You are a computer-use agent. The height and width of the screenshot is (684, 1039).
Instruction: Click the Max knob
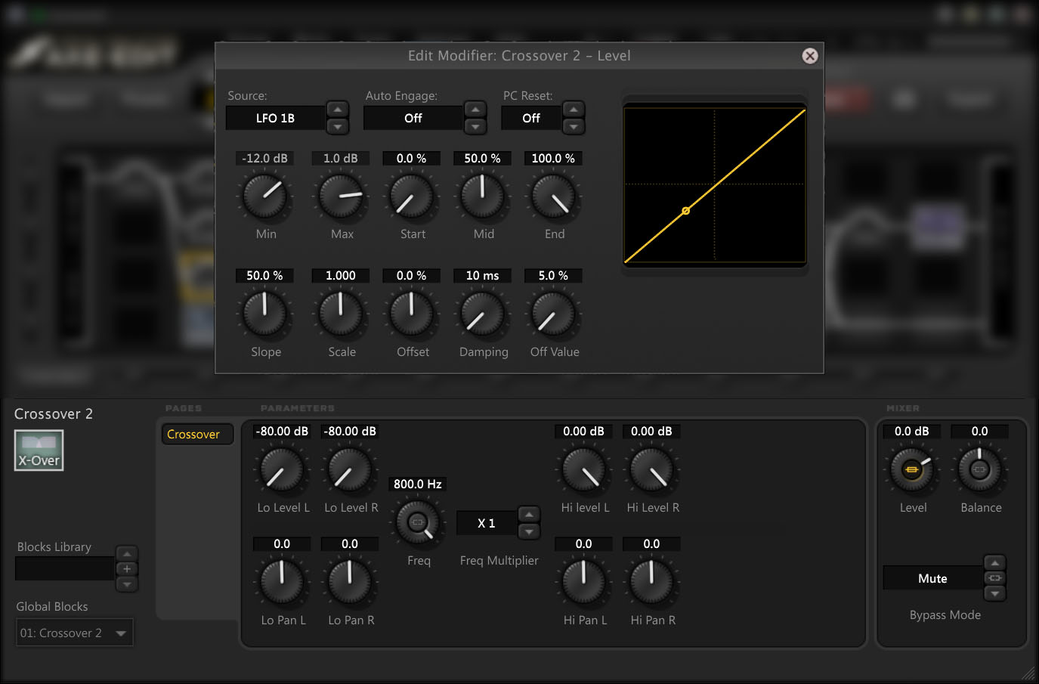pos(341,196)
